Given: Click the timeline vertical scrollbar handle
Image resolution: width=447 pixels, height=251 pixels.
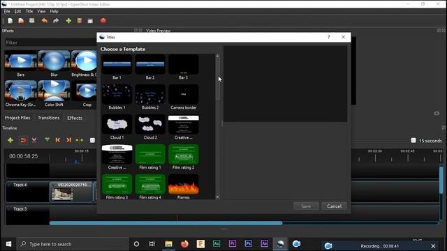Looking at the screenshot, I should click(x=441, y=180).
